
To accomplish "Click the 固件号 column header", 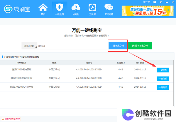I will pyautogui.click(x=89, y=63).
